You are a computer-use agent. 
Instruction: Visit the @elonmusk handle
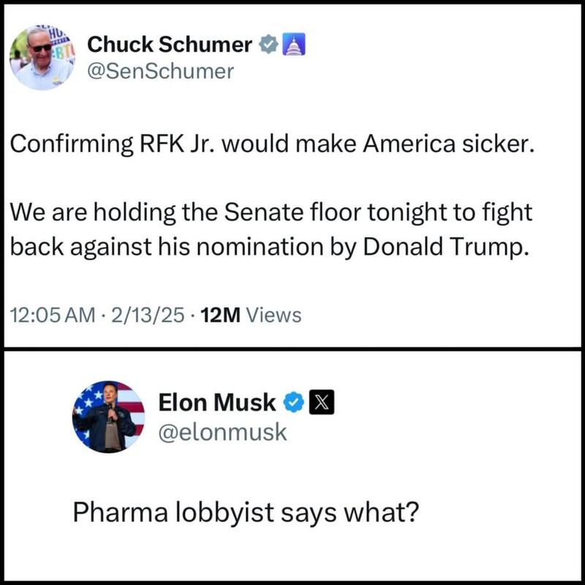[223, 431]
